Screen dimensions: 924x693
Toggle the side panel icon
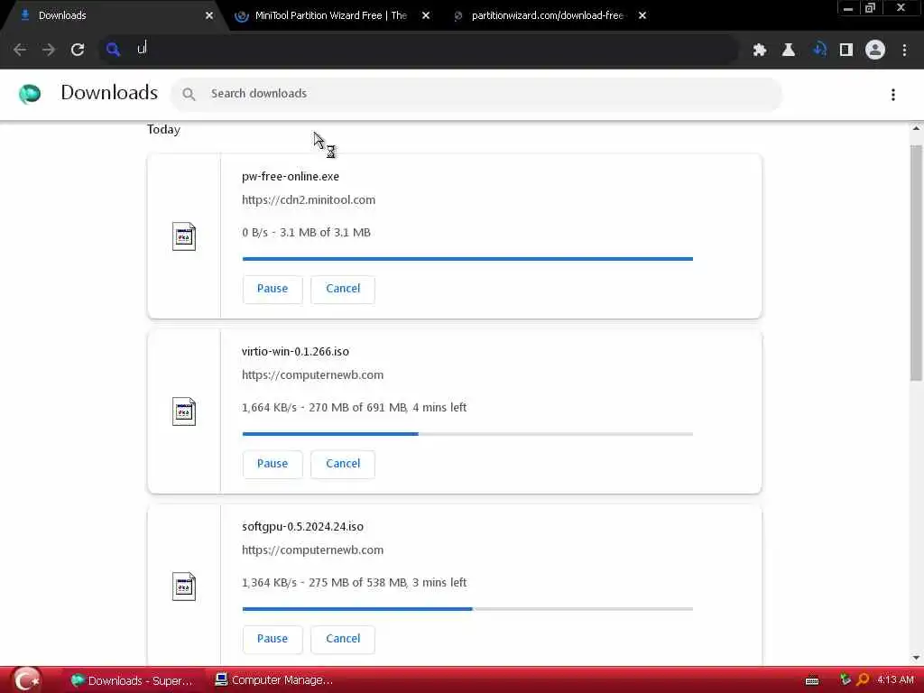pyautogui.click(x=846, y=51)
